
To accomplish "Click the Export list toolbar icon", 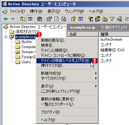I will (x=64, y=19).
